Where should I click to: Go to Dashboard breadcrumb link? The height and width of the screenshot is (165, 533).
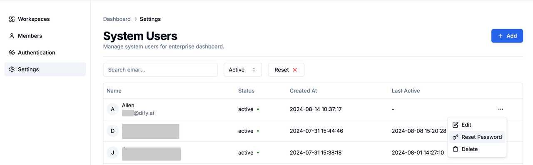(x=117, y=19)
